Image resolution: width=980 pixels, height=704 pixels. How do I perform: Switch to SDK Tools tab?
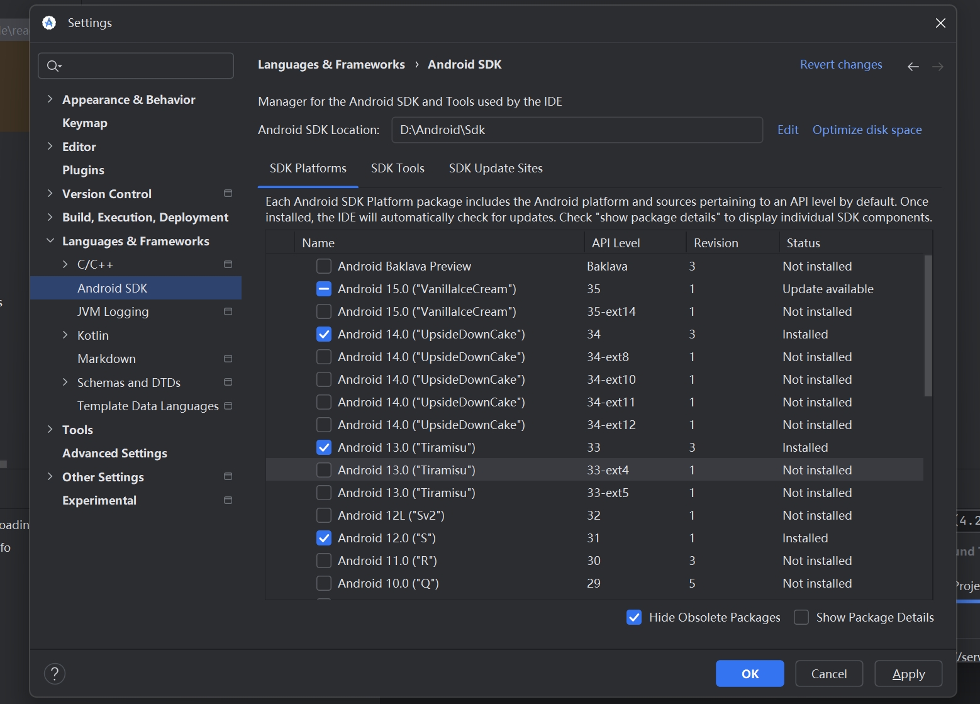point(398,169)
